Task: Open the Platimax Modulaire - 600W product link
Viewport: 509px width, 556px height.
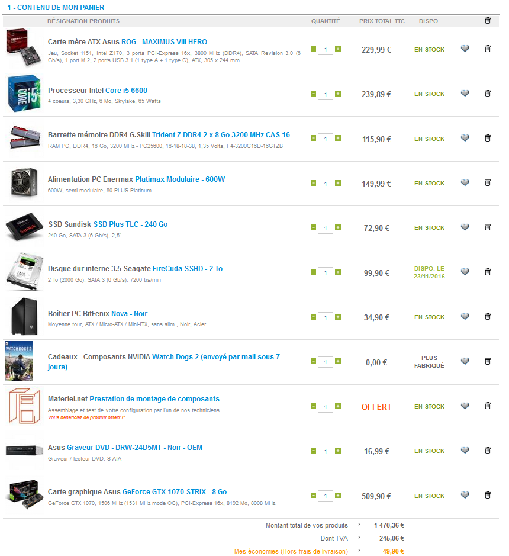Action: [180, 179]
